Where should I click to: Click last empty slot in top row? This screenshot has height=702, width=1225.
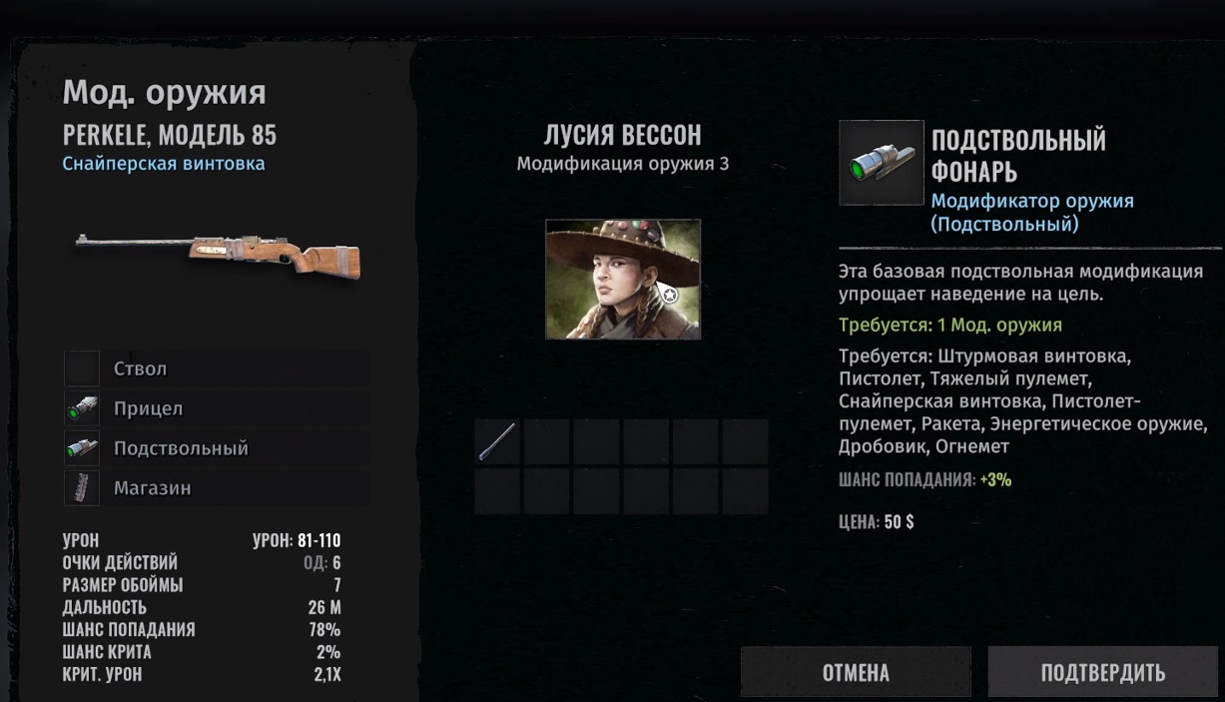point(745,441)
